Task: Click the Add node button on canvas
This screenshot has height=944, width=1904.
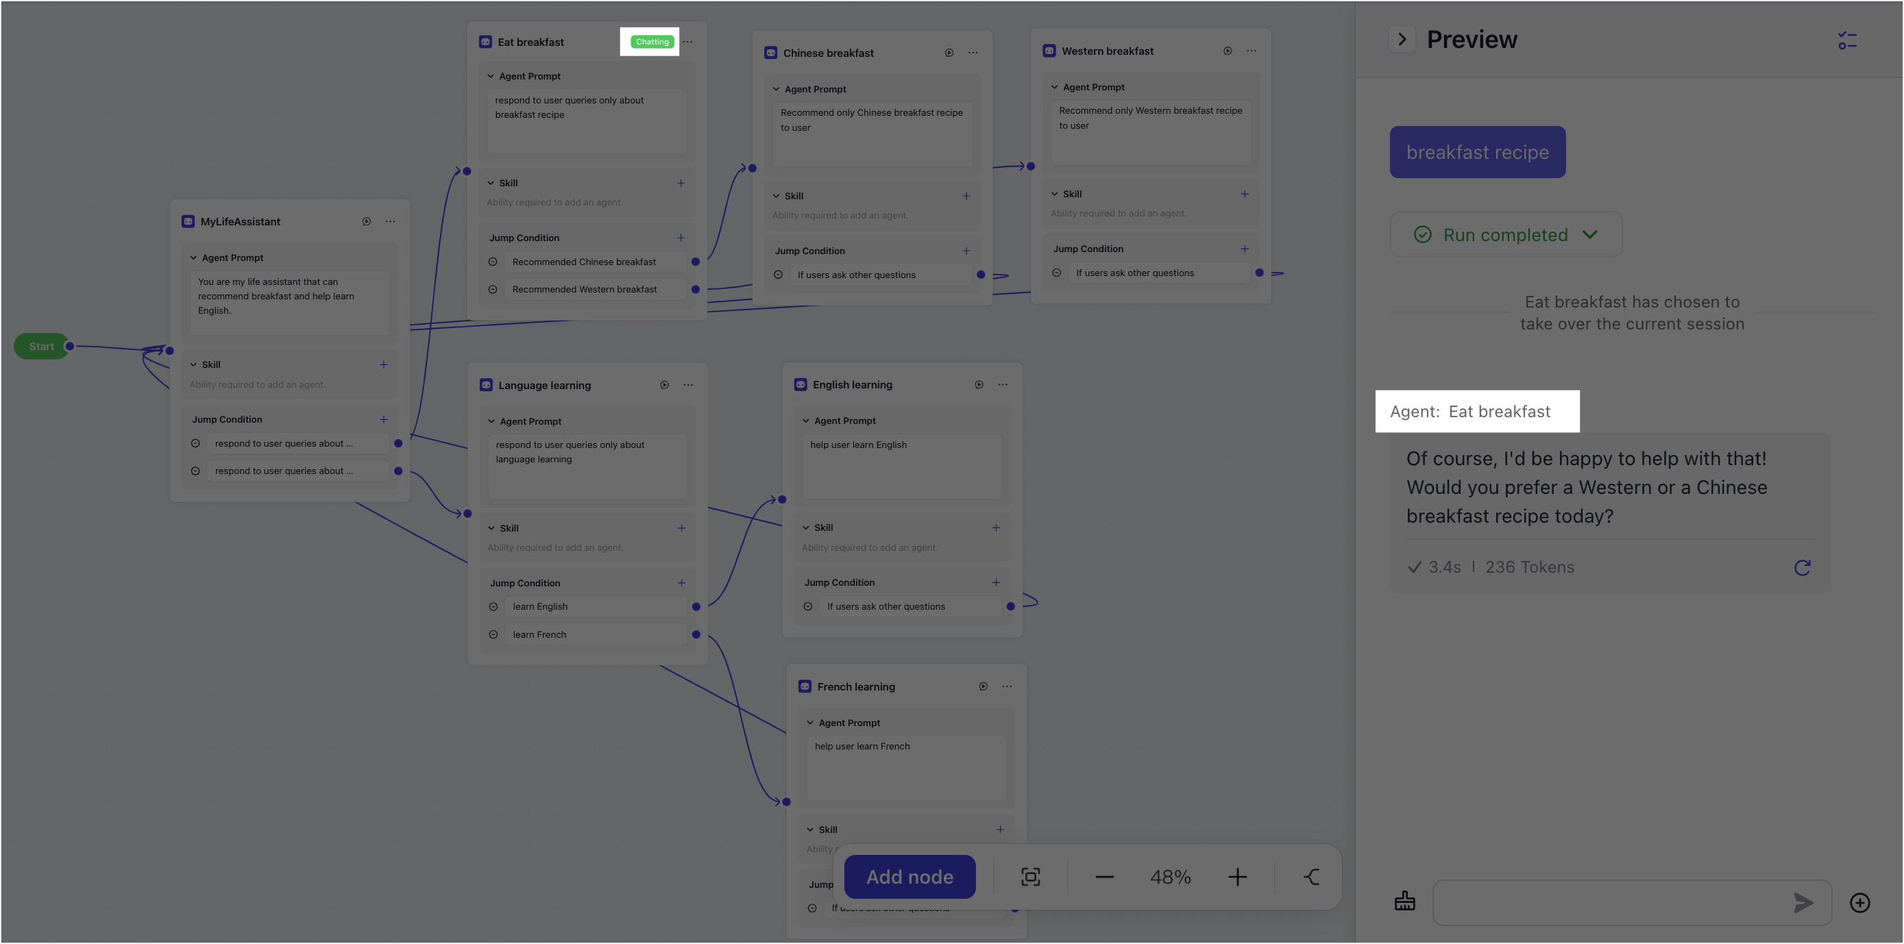Action: tap(910, 876)
